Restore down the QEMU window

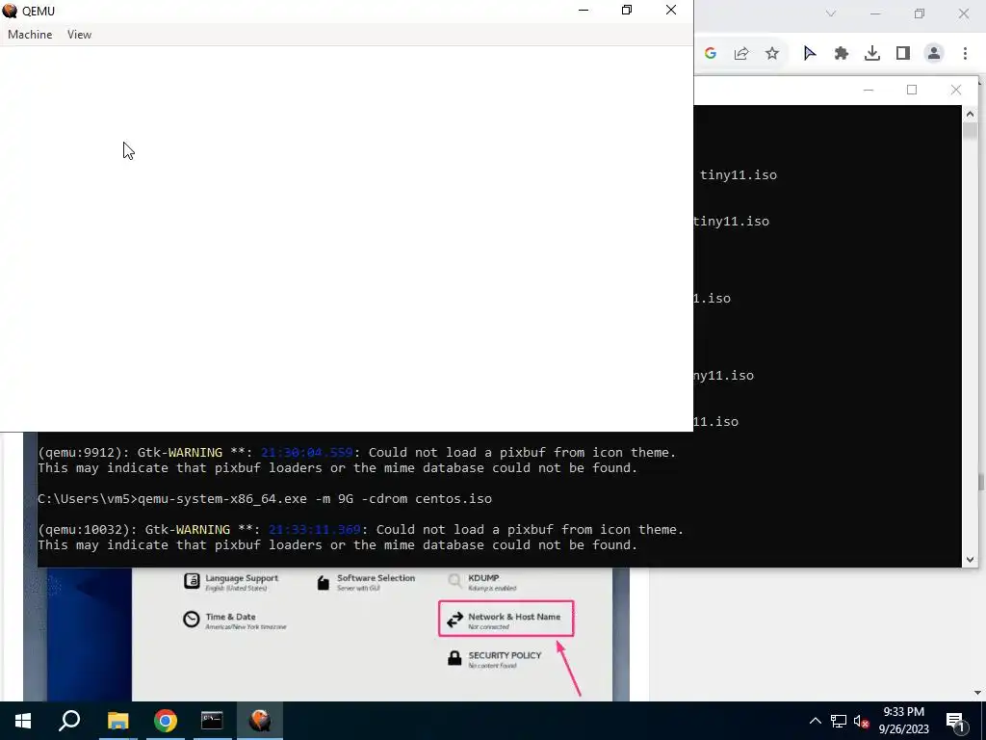tap(627, 10)
